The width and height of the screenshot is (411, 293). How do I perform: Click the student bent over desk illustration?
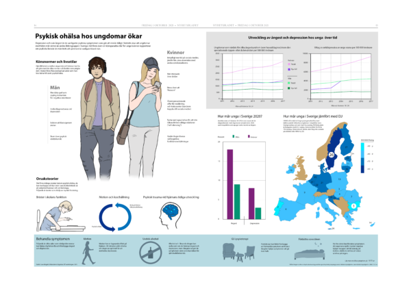click(60, 216)
